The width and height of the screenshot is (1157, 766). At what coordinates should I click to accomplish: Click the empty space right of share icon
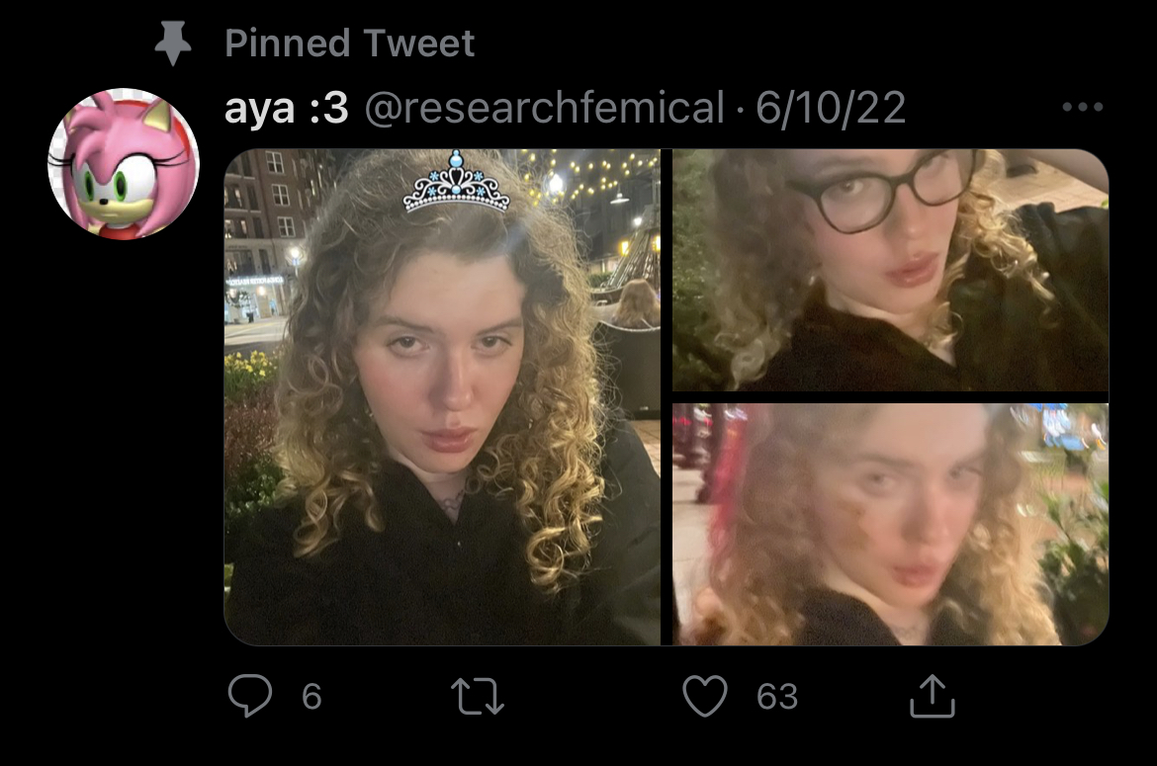coord(1048,697)
